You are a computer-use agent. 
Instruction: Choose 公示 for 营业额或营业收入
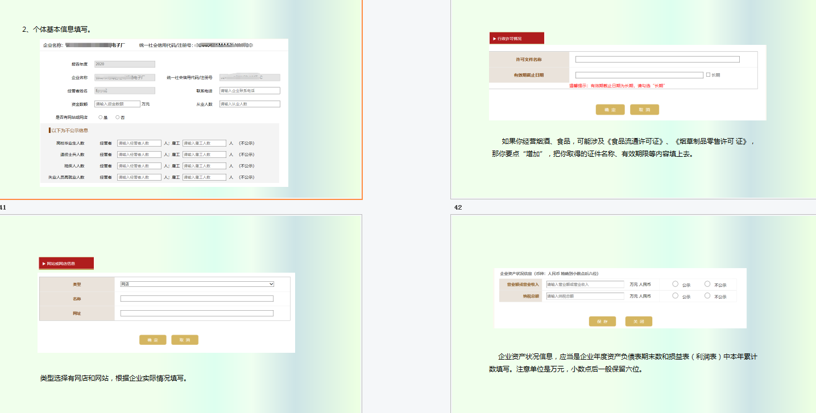(x=676, y=284)
